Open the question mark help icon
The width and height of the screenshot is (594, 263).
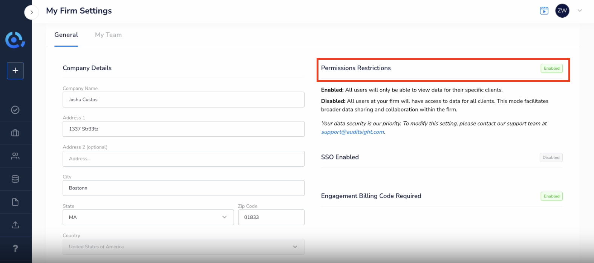pyautogui.click(x=15, y=248)
